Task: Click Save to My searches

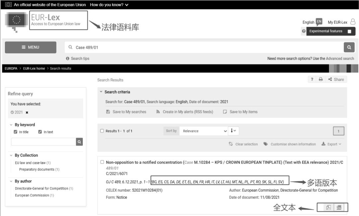Action: pos(126,112)
